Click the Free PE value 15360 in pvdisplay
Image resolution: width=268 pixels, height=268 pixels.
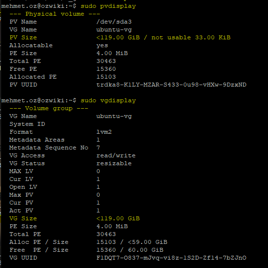[106, 69]
